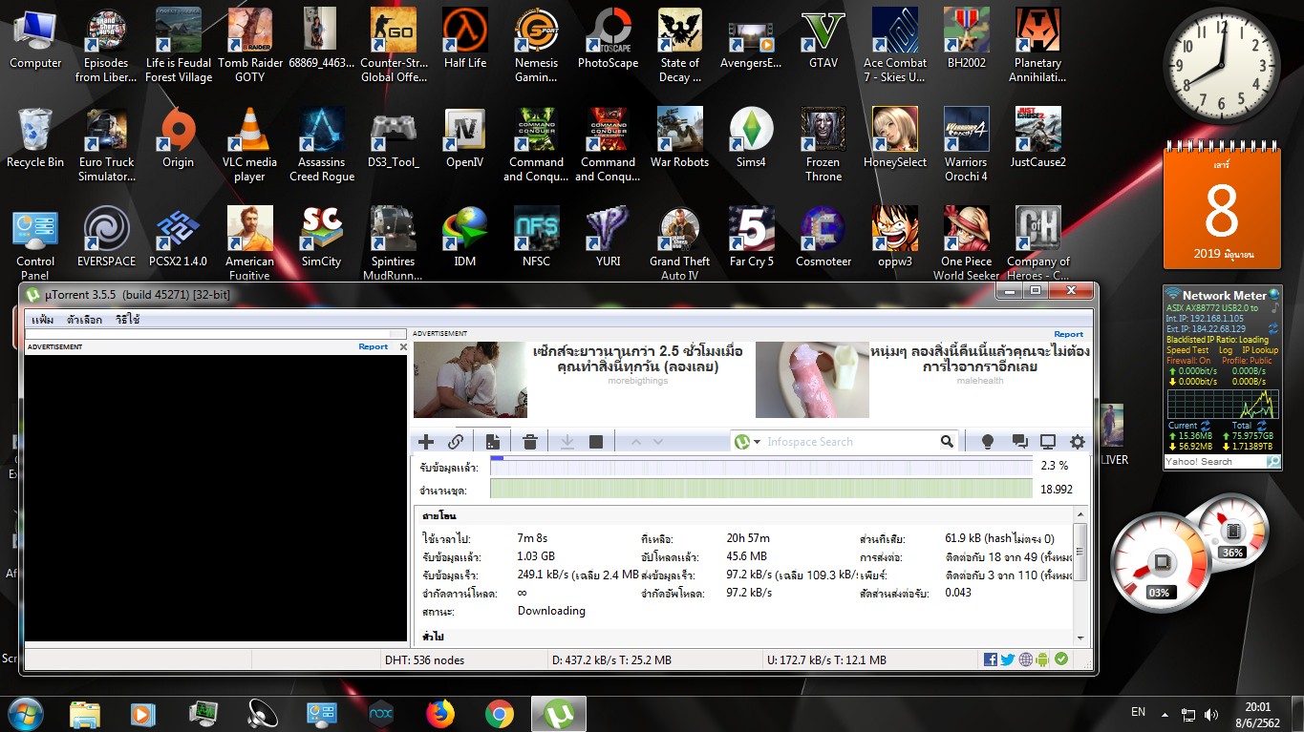Click the Network Meter Yahoo search magnifier
The image size is (1304, 732).
tap(1272, 462)
